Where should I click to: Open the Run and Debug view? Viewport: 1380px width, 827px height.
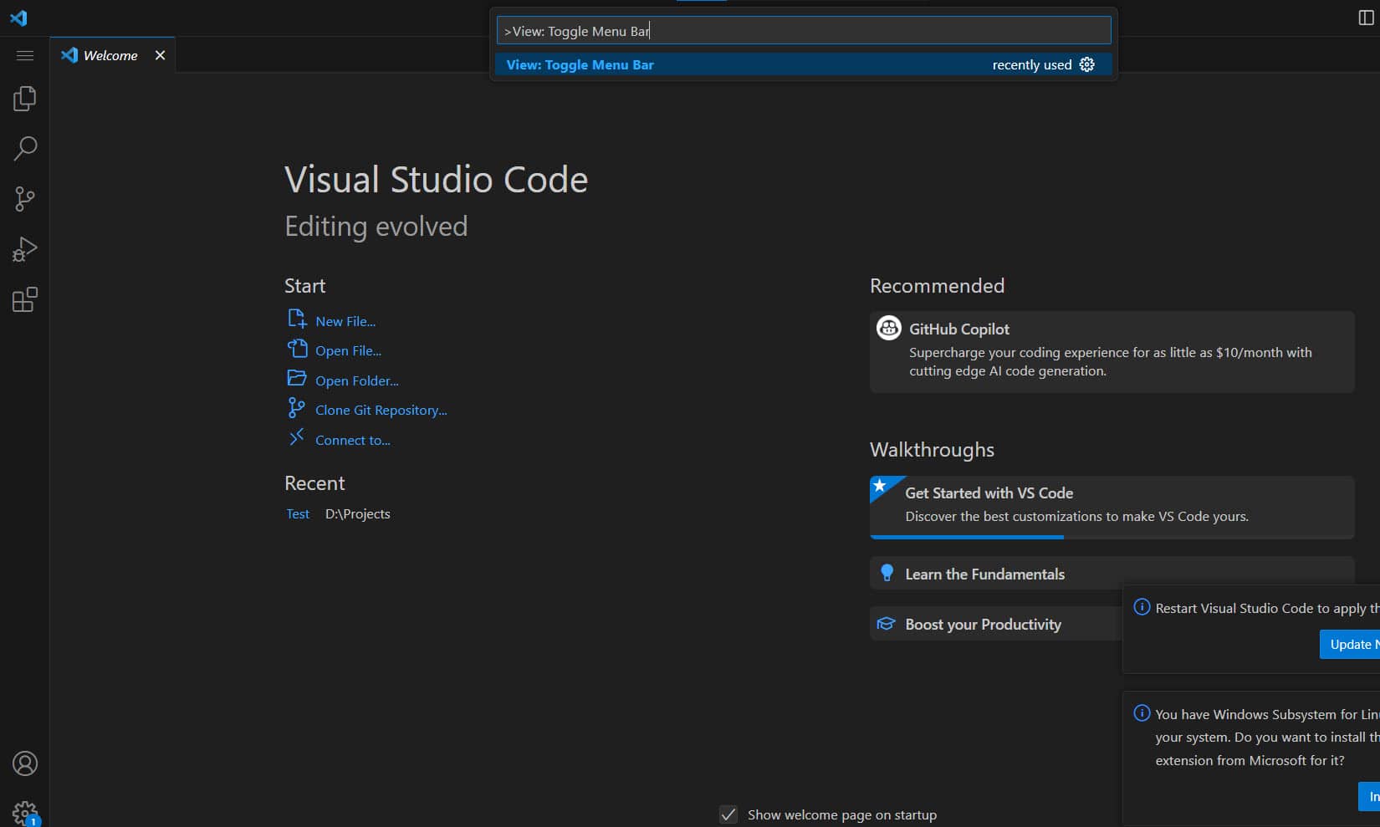25,249
